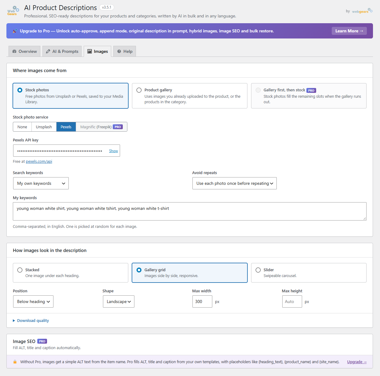Select the Product gallery source option

coord(190,96)
